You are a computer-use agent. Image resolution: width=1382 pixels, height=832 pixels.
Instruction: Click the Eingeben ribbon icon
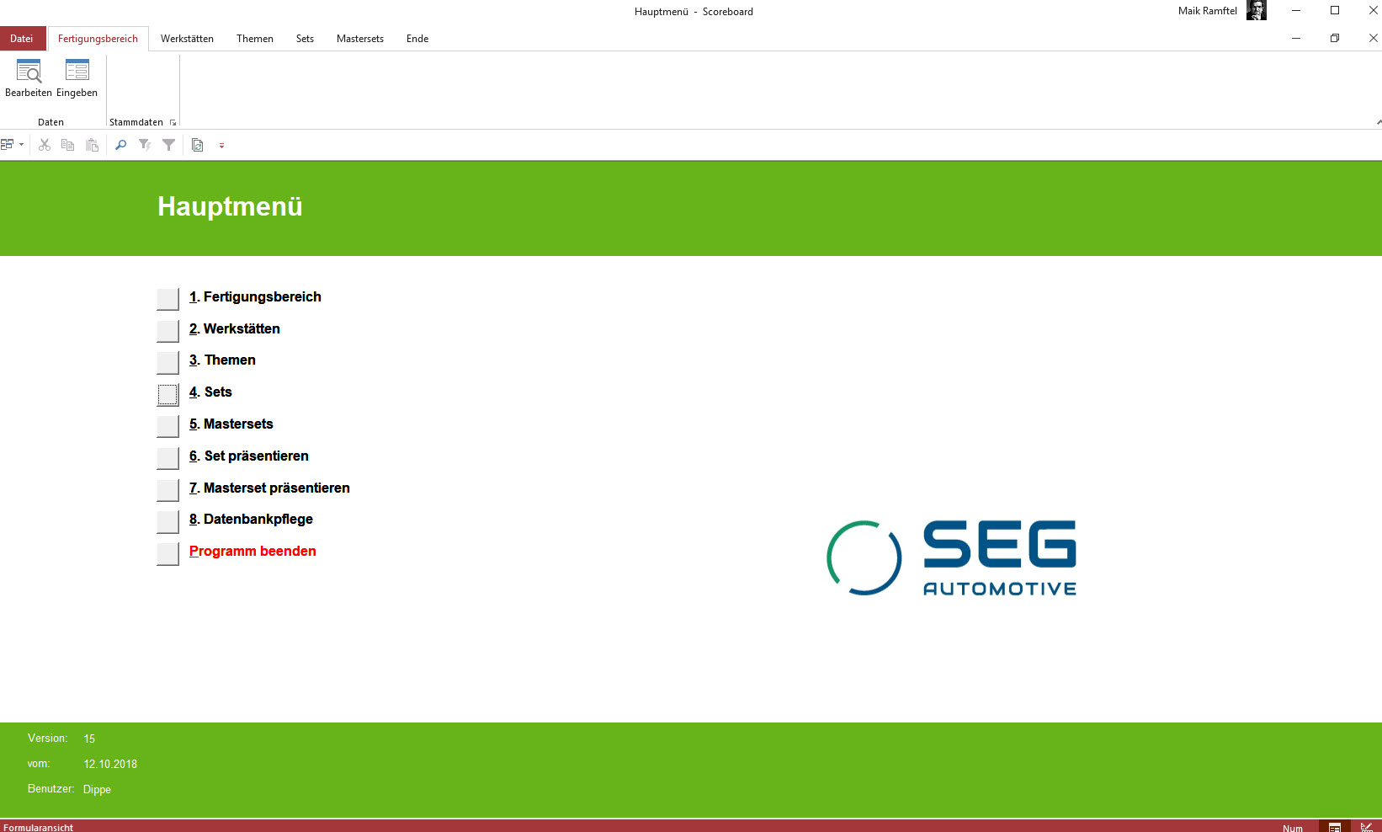[77, 78]
